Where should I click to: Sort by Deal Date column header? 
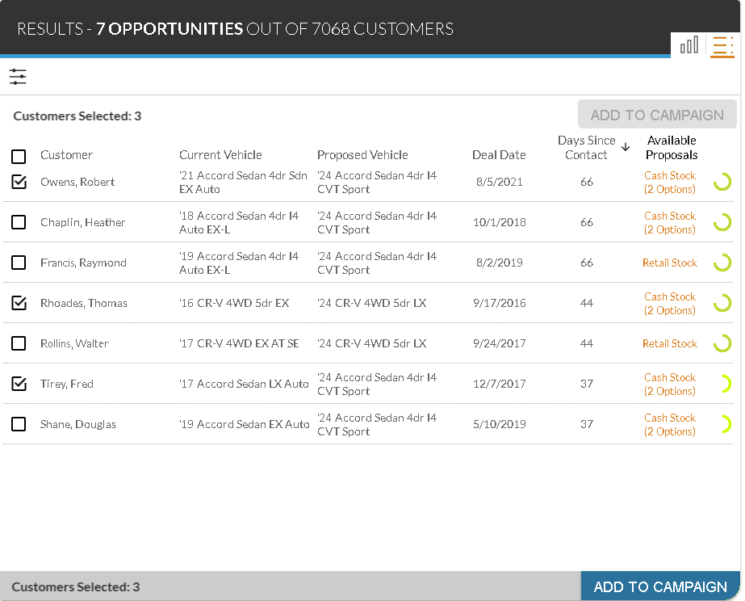pos(499,155)
